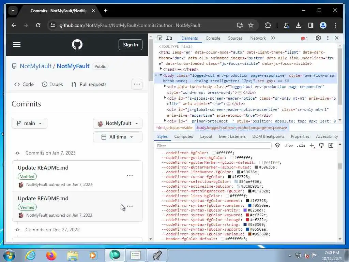Close the Commits browser tab

93,11
